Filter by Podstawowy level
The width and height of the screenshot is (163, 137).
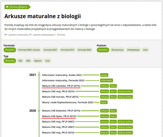[133, 50]
